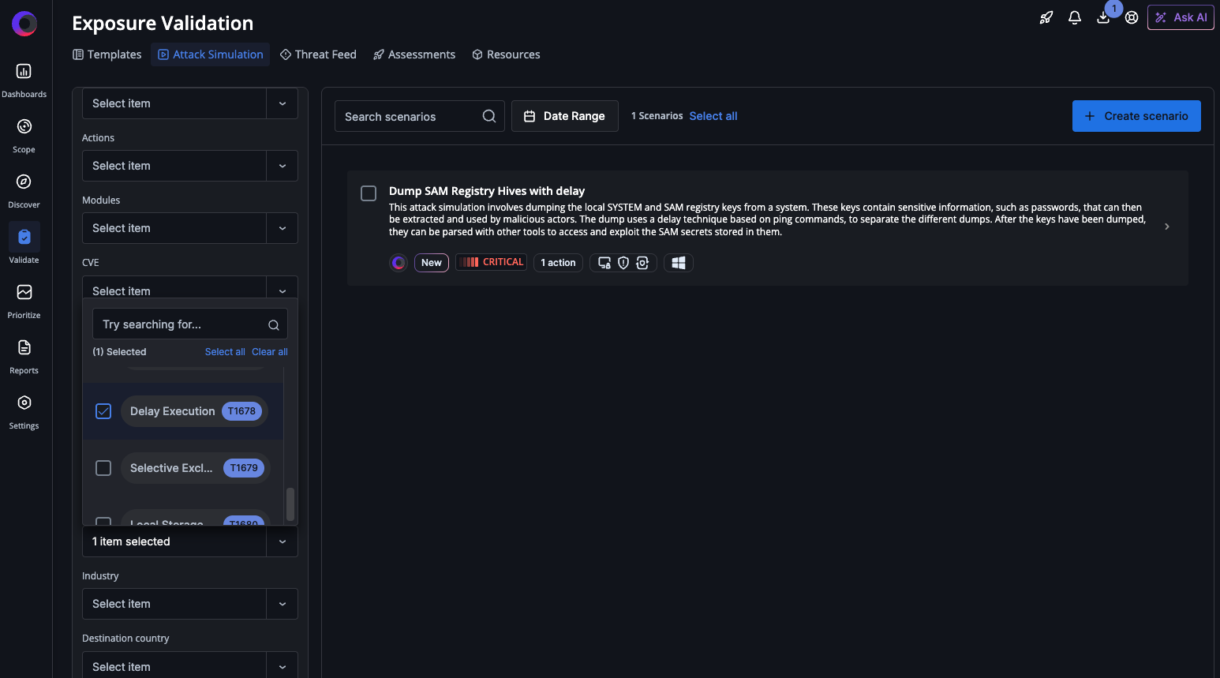
Task: Uncheck the Delay Execution T1678 checkbox
Action: [103, 411]
